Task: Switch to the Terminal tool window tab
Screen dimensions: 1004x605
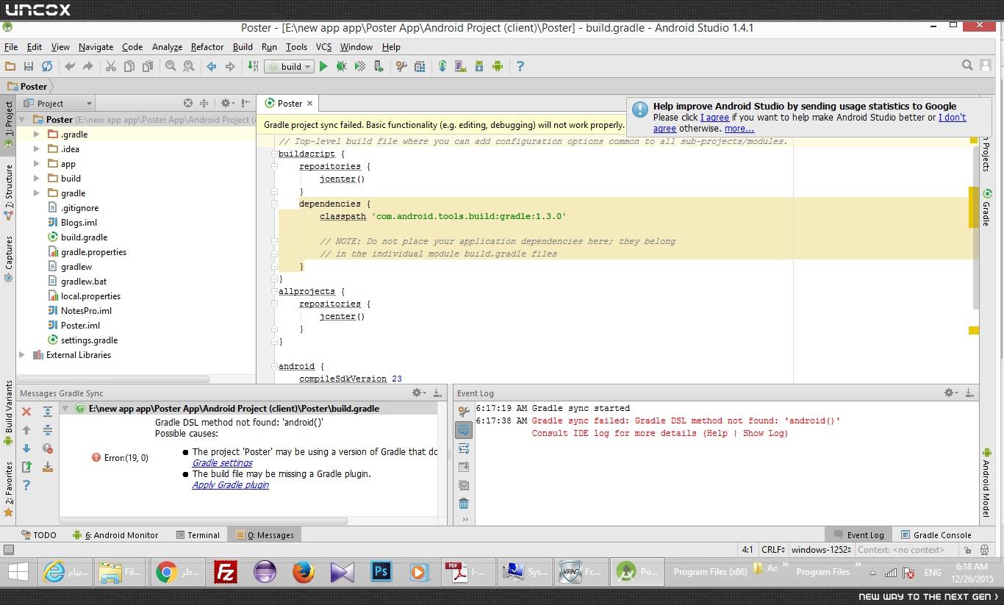Action: coord(198,535)
